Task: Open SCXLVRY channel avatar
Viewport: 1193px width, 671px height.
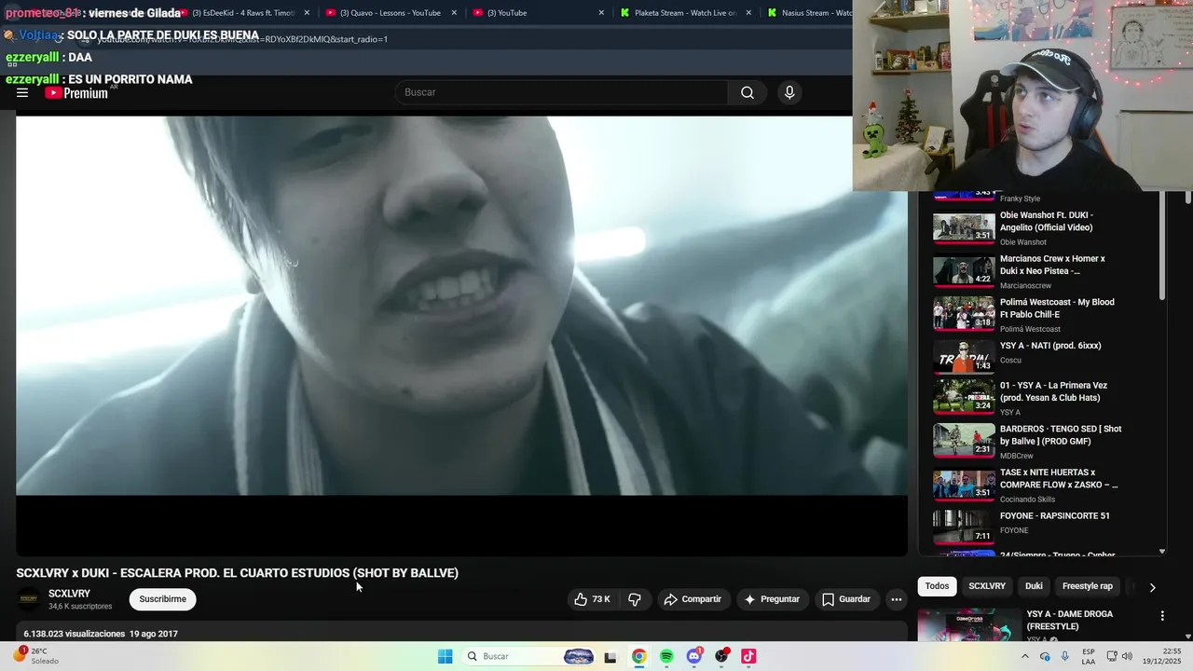Action: [x=29, y=599]
